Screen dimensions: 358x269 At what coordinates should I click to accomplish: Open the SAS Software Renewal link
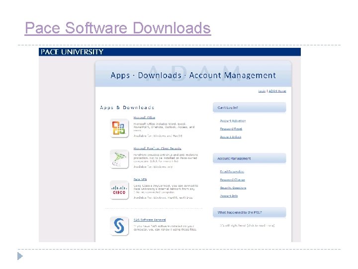tap(150, 220)
